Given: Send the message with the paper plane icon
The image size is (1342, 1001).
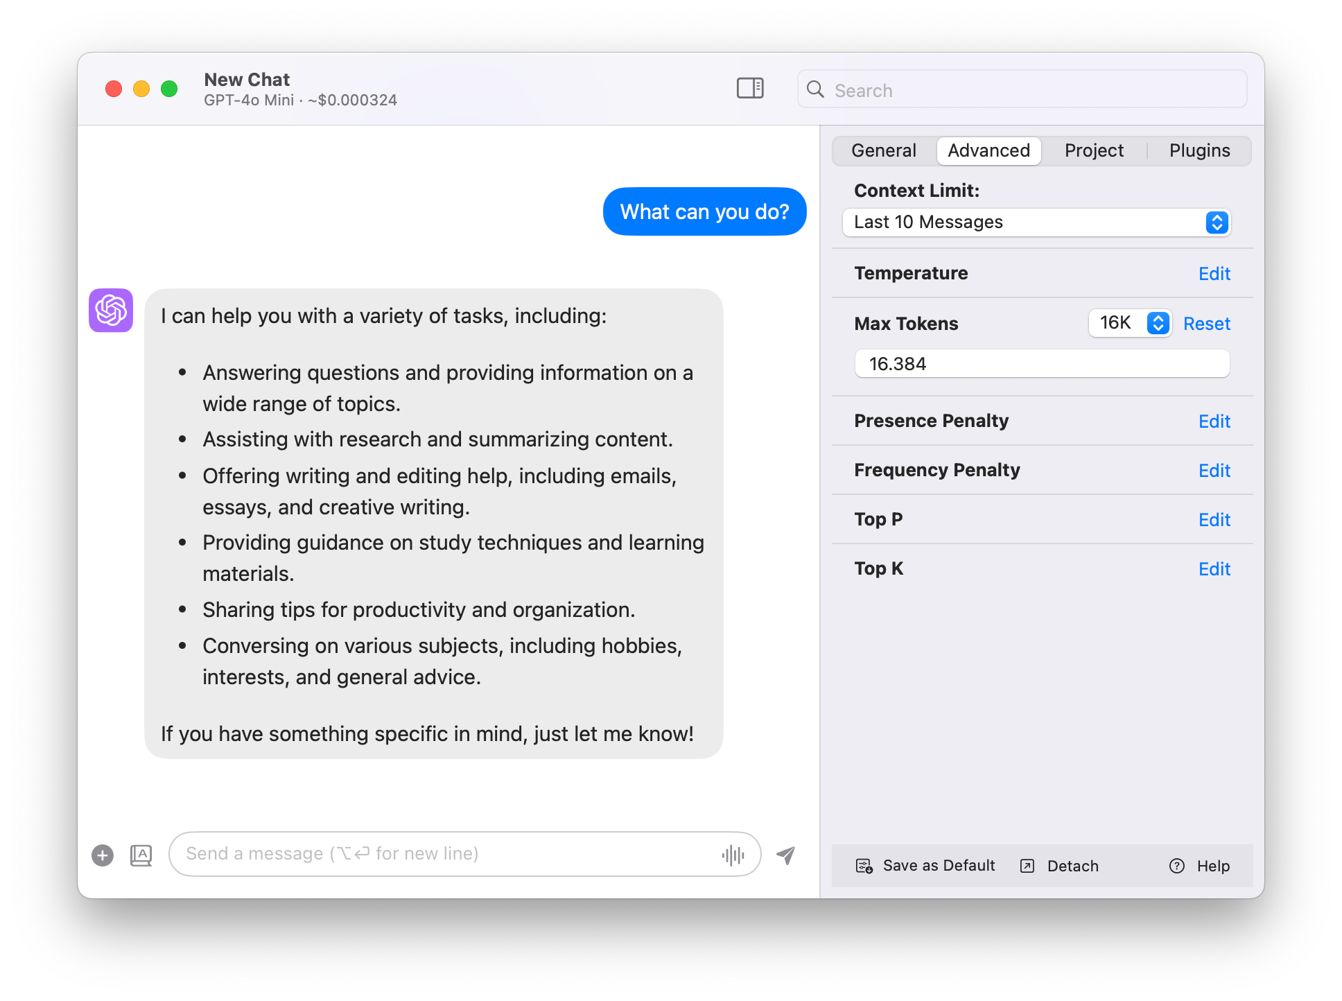Looking at the screenshot, I should 784,855.
